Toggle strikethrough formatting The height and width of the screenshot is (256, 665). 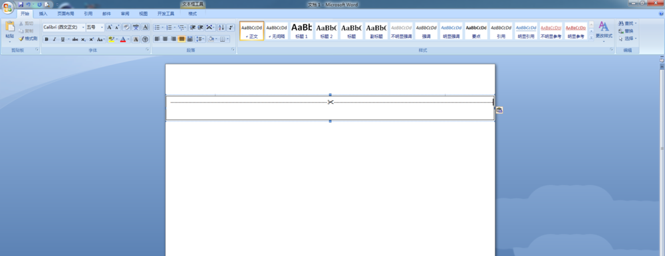point(75,39)
